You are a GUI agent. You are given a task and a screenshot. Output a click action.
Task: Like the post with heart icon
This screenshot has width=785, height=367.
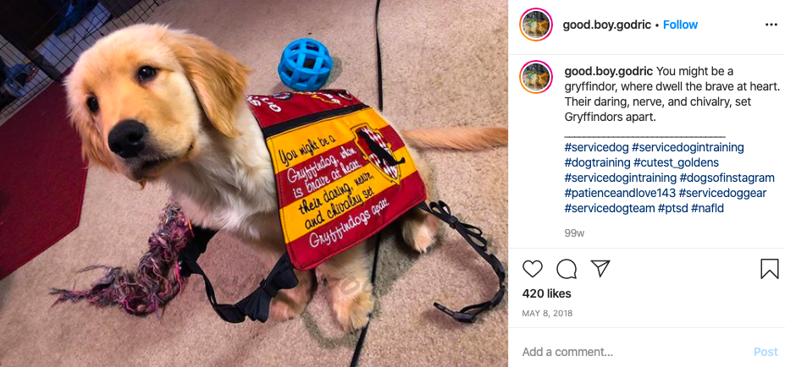coord(532,269)
